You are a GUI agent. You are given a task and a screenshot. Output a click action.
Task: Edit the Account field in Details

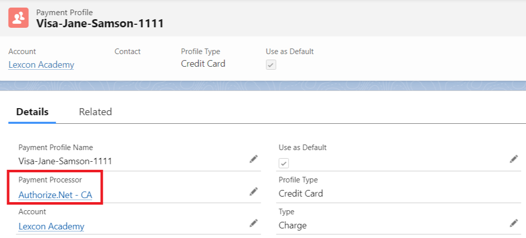click(254, 223)
